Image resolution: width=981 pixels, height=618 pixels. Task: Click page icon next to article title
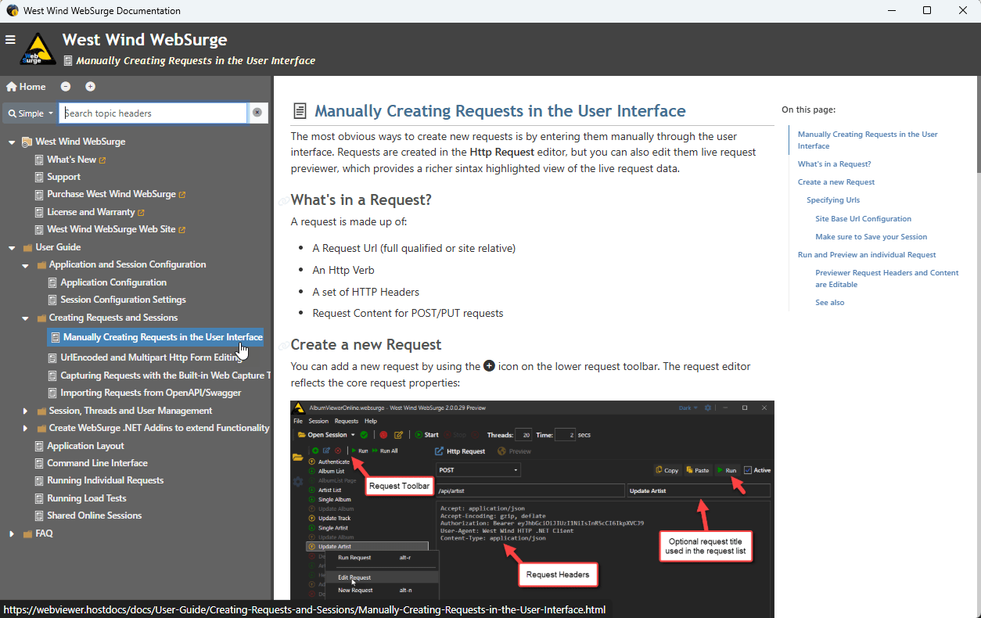click(x=298, y=111)
